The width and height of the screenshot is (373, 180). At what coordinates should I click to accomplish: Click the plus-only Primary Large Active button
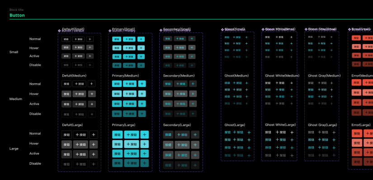144,153
